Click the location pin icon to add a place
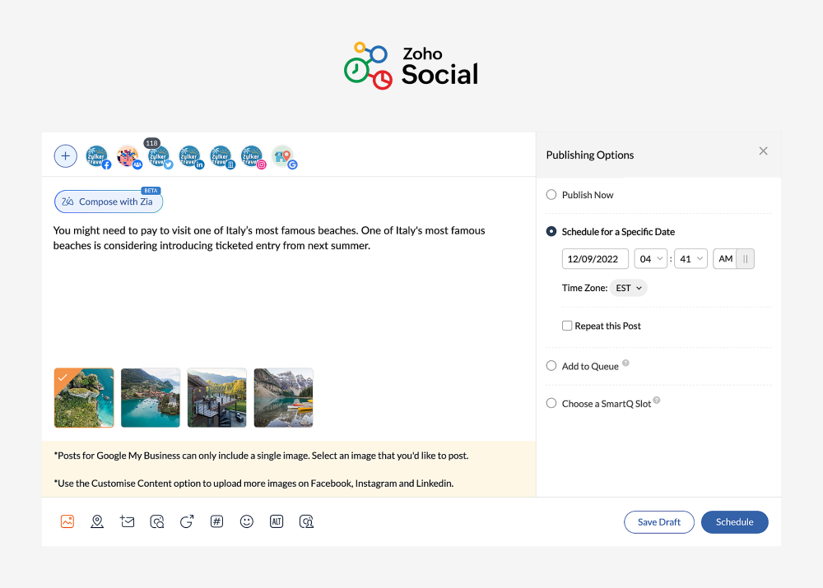Viewport: 823px width, 588px height. point(97,521)
